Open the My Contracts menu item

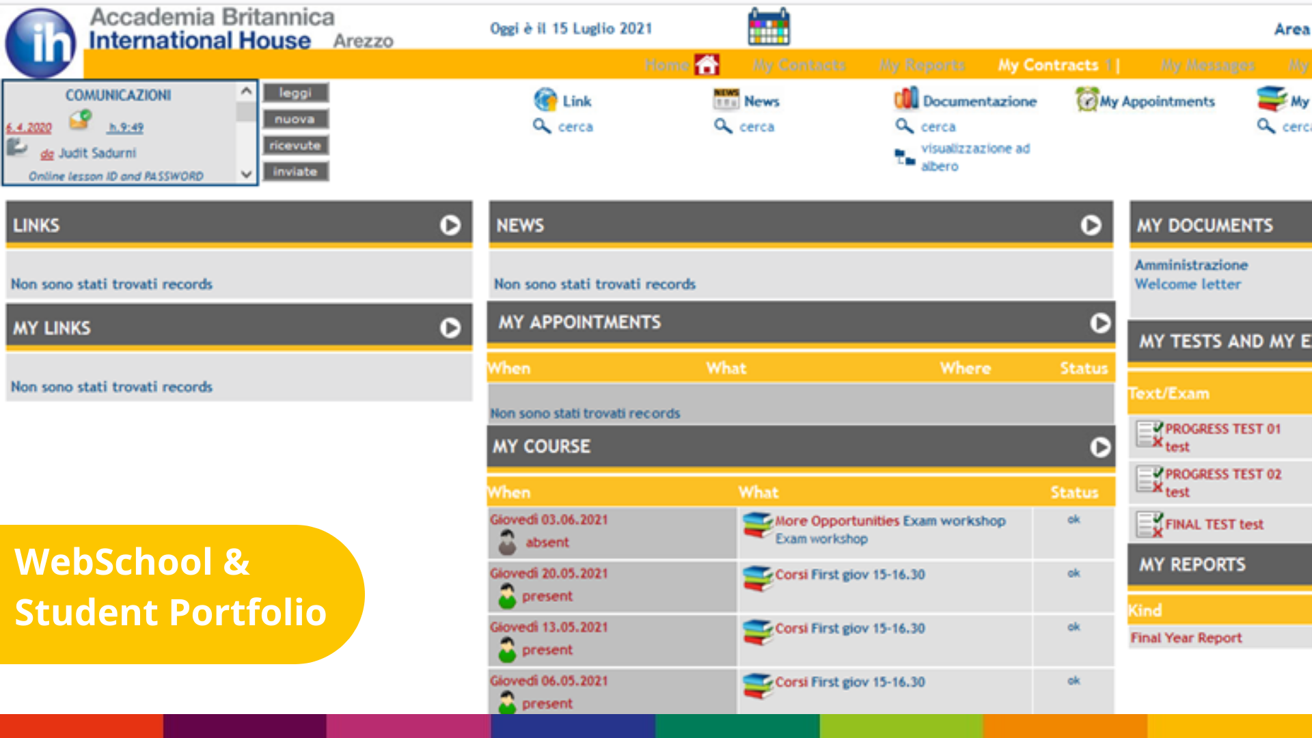click(1048, 66)
